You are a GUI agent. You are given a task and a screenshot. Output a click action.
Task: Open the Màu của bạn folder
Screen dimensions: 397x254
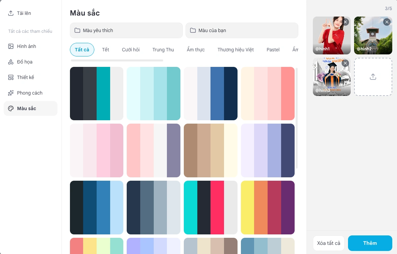coord(242,30)
